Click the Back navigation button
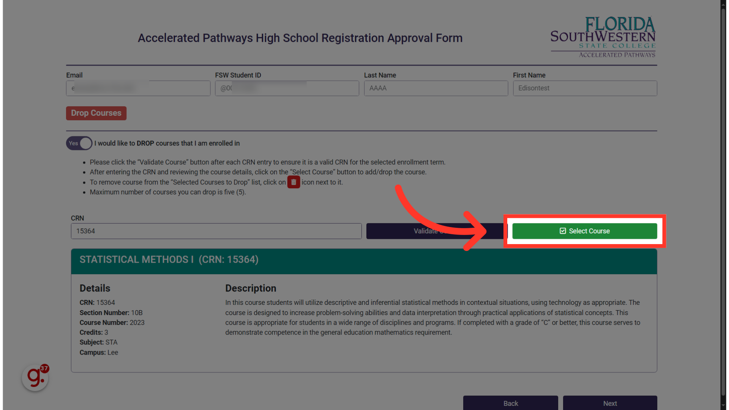 pyautogui.click(x=511, y=403)
